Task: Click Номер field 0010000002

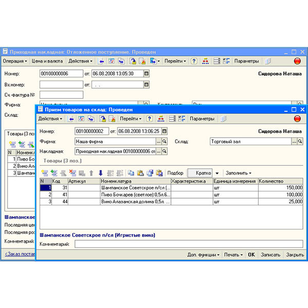Action: tap(92, 131)
